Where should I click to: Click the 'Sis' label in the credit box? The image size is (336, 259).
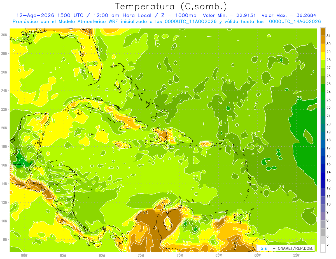point(263,248)
